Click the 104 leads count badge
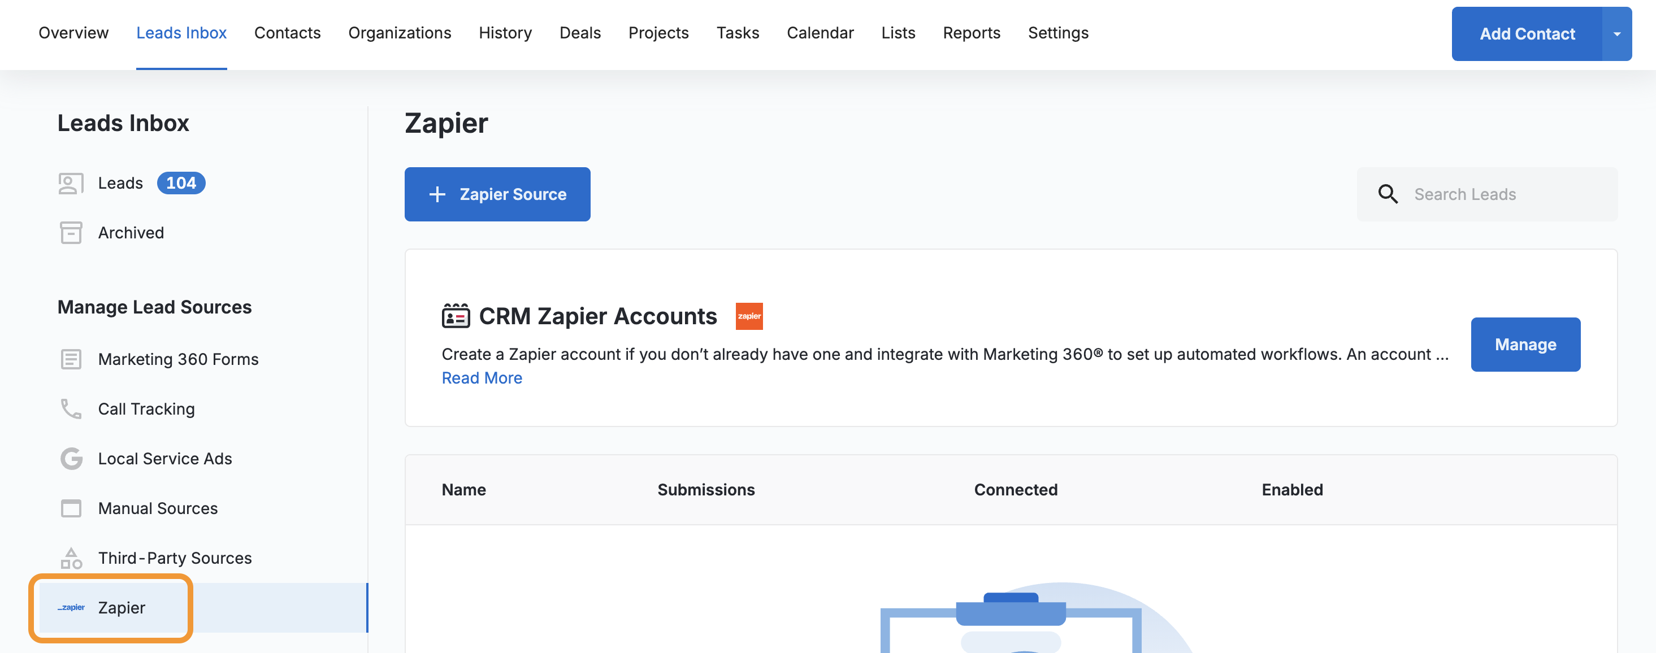1656x653 pixels. click(181, 183)
